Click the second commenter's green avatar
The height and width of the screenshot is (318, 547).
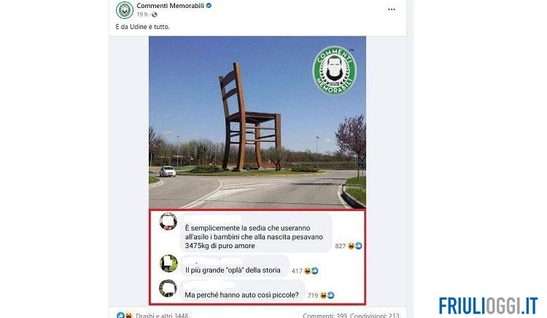(168, 263)
